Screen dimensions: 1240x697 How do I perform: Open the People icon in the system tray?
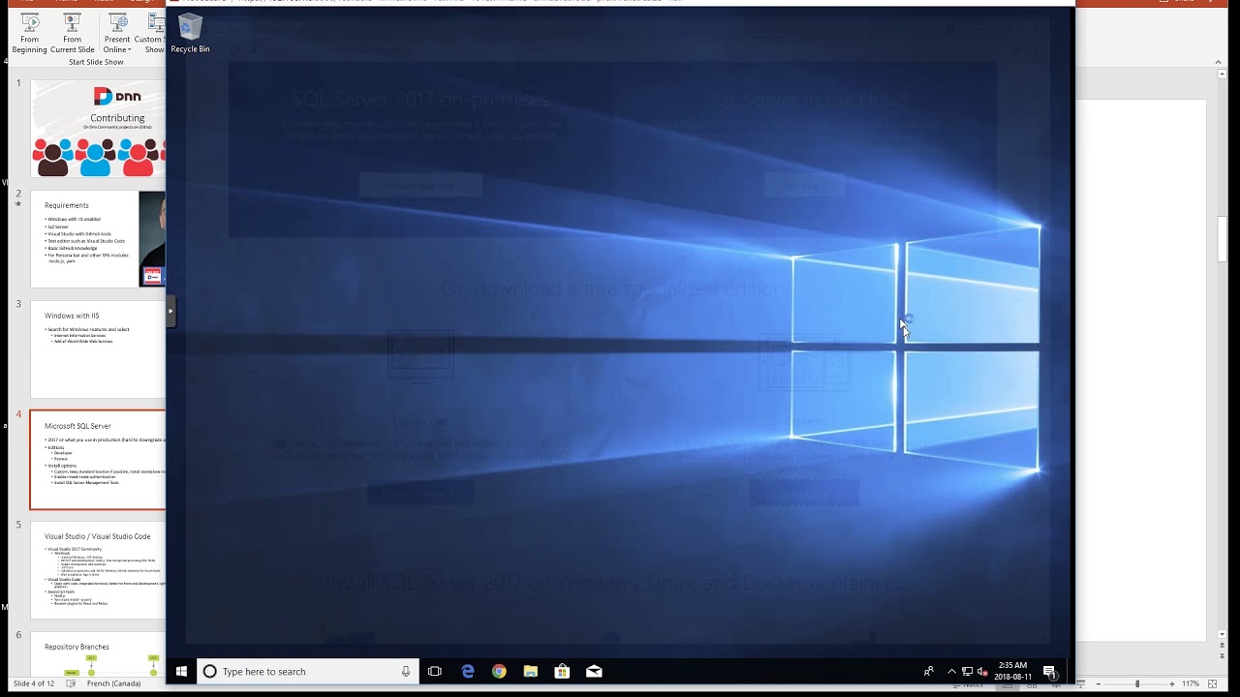pos(928,671)
